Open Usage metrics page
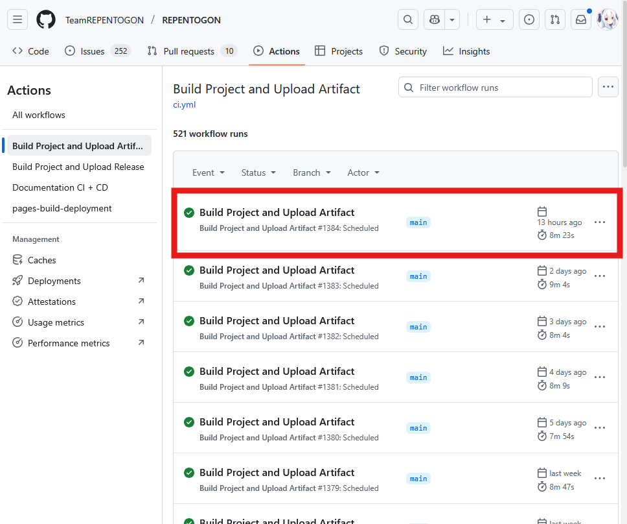The height and width of the screenshot is (524, 627). click(x=79, y=322)
